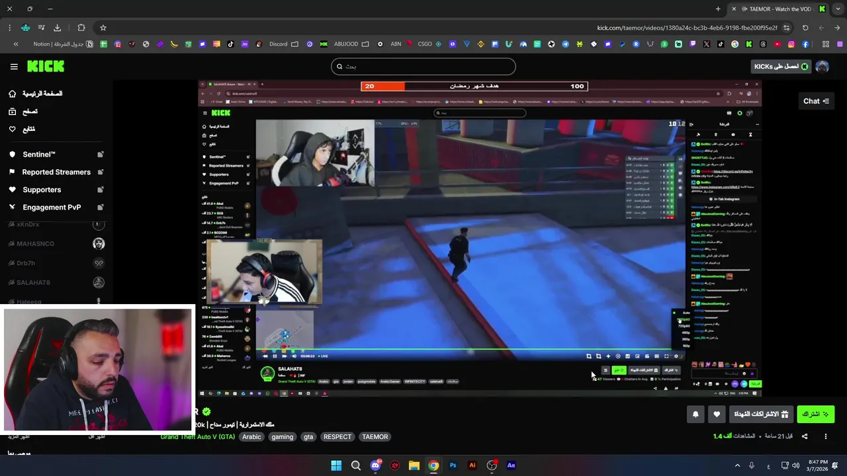Open xKnDrx channel in sidebar

pyautogui.click(x=56, y=225)
